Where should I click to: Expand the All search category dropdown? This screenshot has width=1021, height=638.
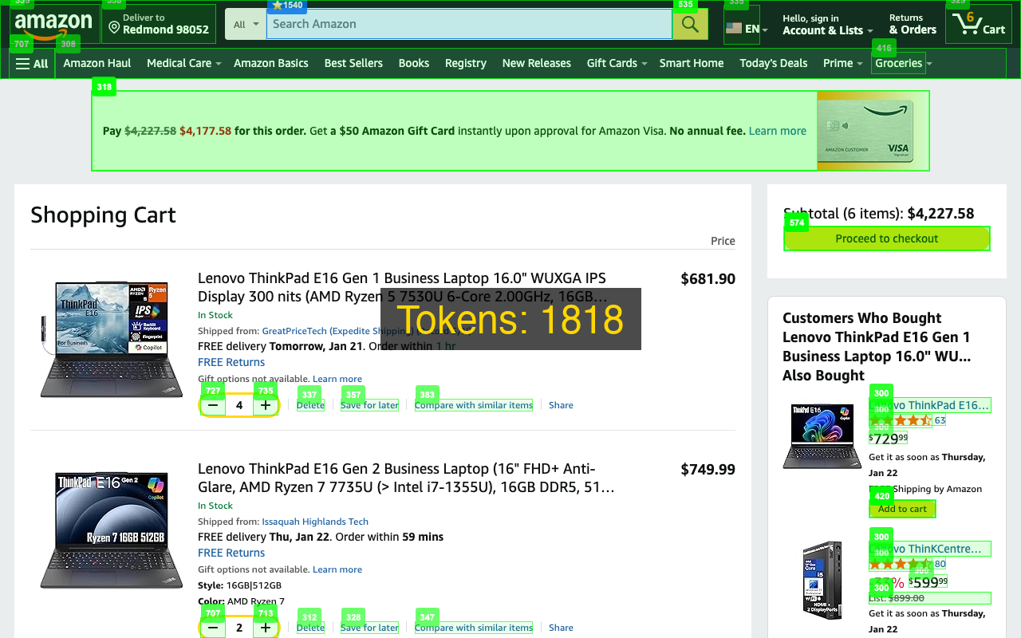point(246,25)
